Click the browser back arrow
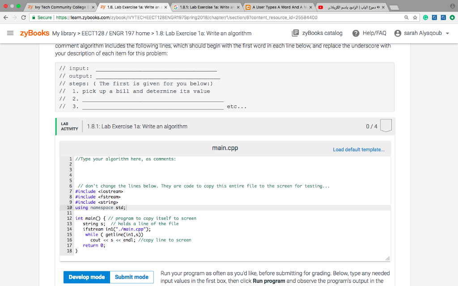458x286 pixels. click(x=5, y=17)
